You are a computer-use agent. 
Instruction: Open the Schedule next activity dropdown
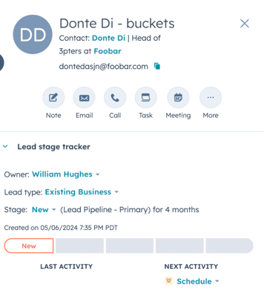click(198, 281)
